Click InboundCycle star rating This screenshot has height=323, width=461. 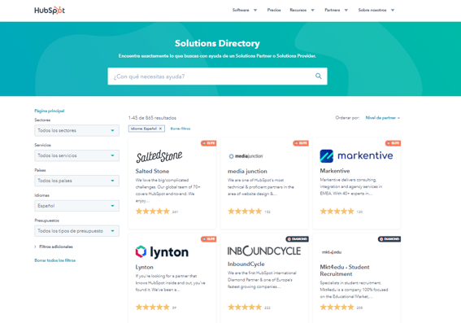[245, 307]
